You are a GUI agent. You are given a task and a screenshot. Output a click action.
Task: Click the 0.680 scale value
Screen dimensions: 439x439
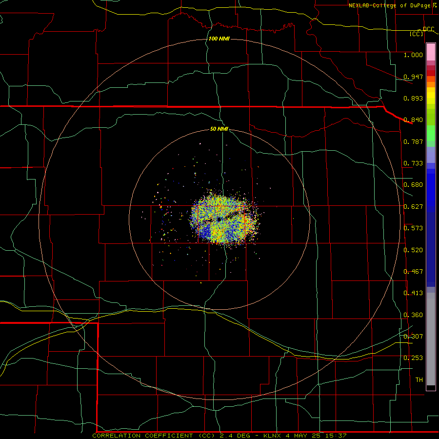413,185
